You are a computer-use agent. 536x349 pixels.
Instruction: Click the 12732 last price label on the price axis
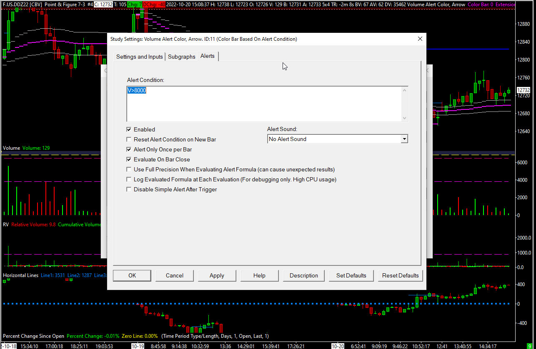(x=523, y=90)
